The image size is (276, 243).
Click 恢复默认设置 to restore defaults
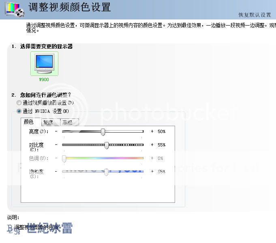255,15
